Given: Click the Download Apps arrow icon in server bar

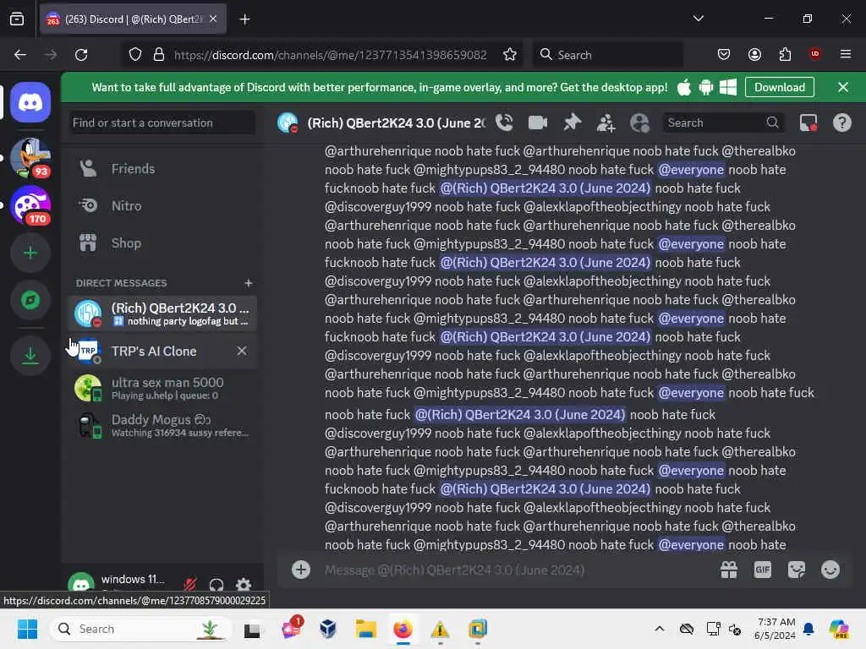Looking at the screenshot, I should [30, 356].
